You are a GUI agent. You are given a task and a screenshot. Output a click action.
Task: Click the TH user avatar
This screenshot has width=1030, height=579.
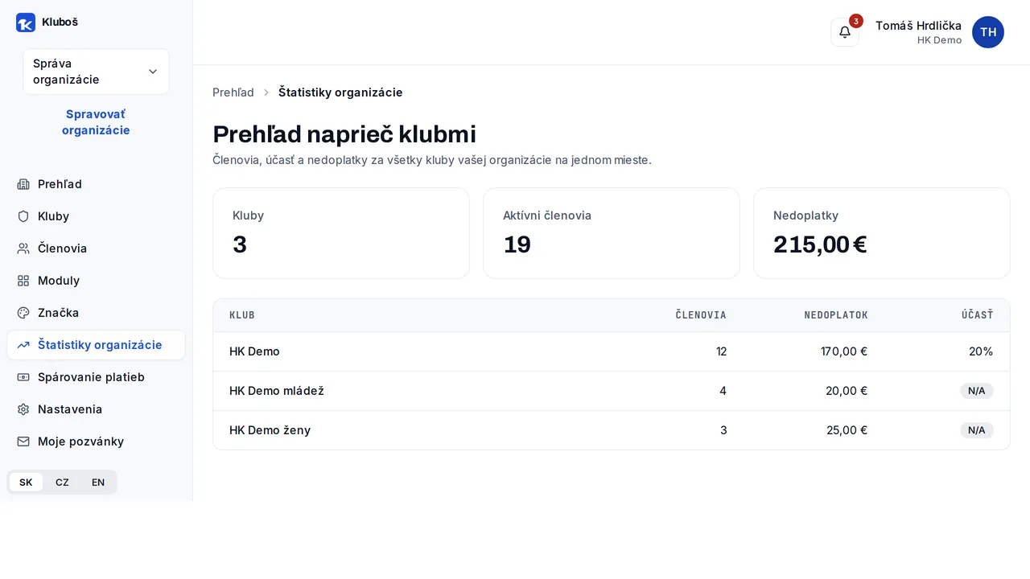[x=988, y=32]
